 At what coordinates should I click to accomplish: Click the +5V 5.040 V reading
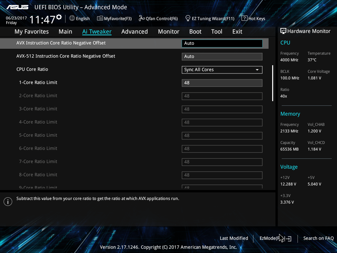tap(314, 184)
